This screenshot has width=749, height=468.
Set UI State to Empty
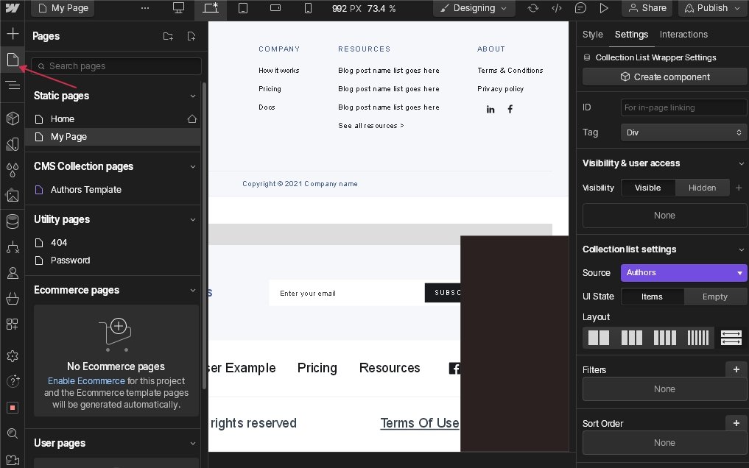click(x=714, y=297)
